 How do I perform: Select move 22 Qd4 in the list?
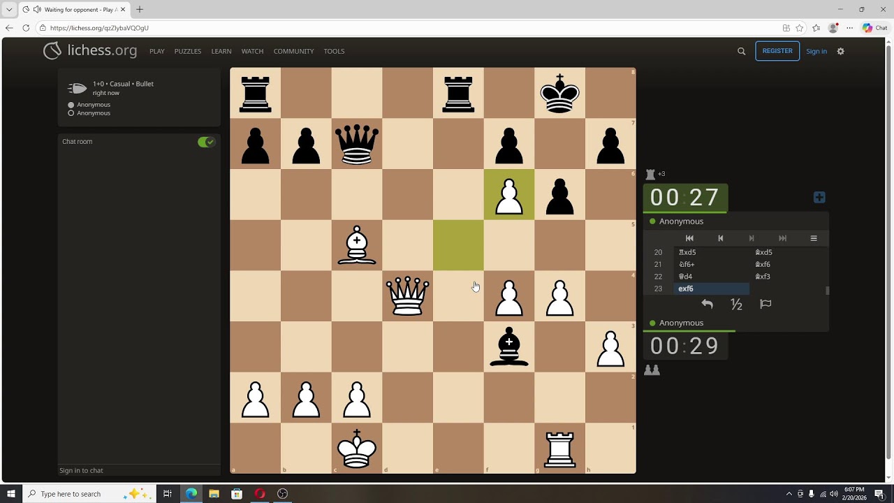tap(711, 277)
